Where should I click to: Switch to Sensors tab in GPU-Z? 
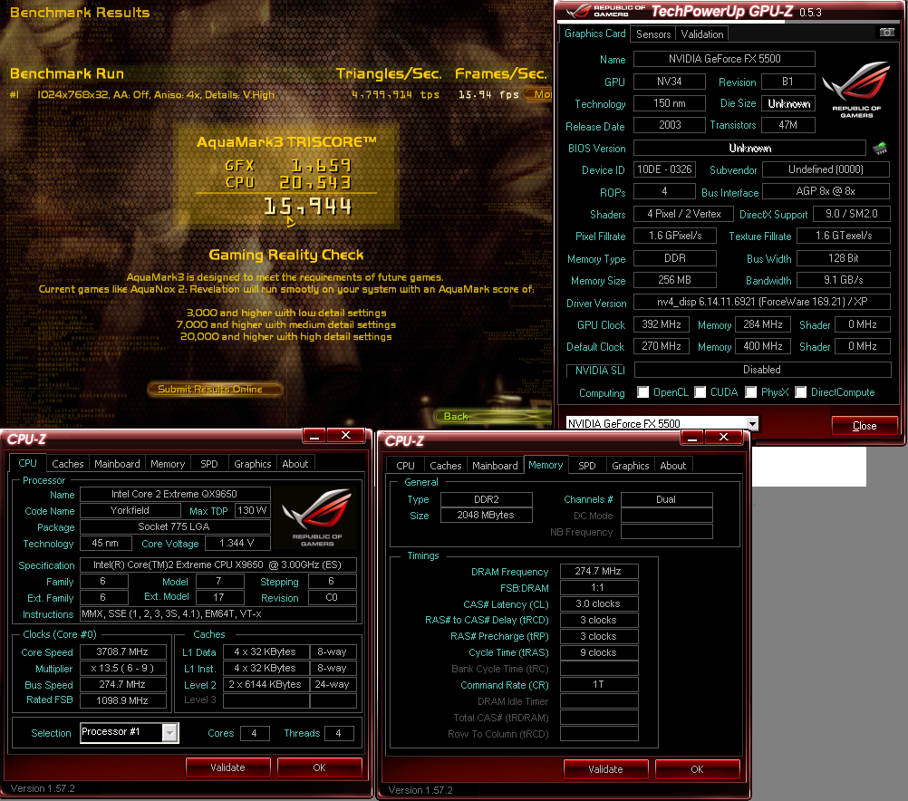pos(653,34)
